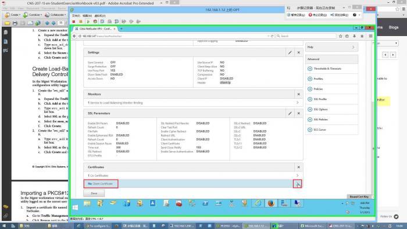This screenshot has height=229, width=407.
Task: Reload the page in Firefox
Action: click(x=272, y=36)
